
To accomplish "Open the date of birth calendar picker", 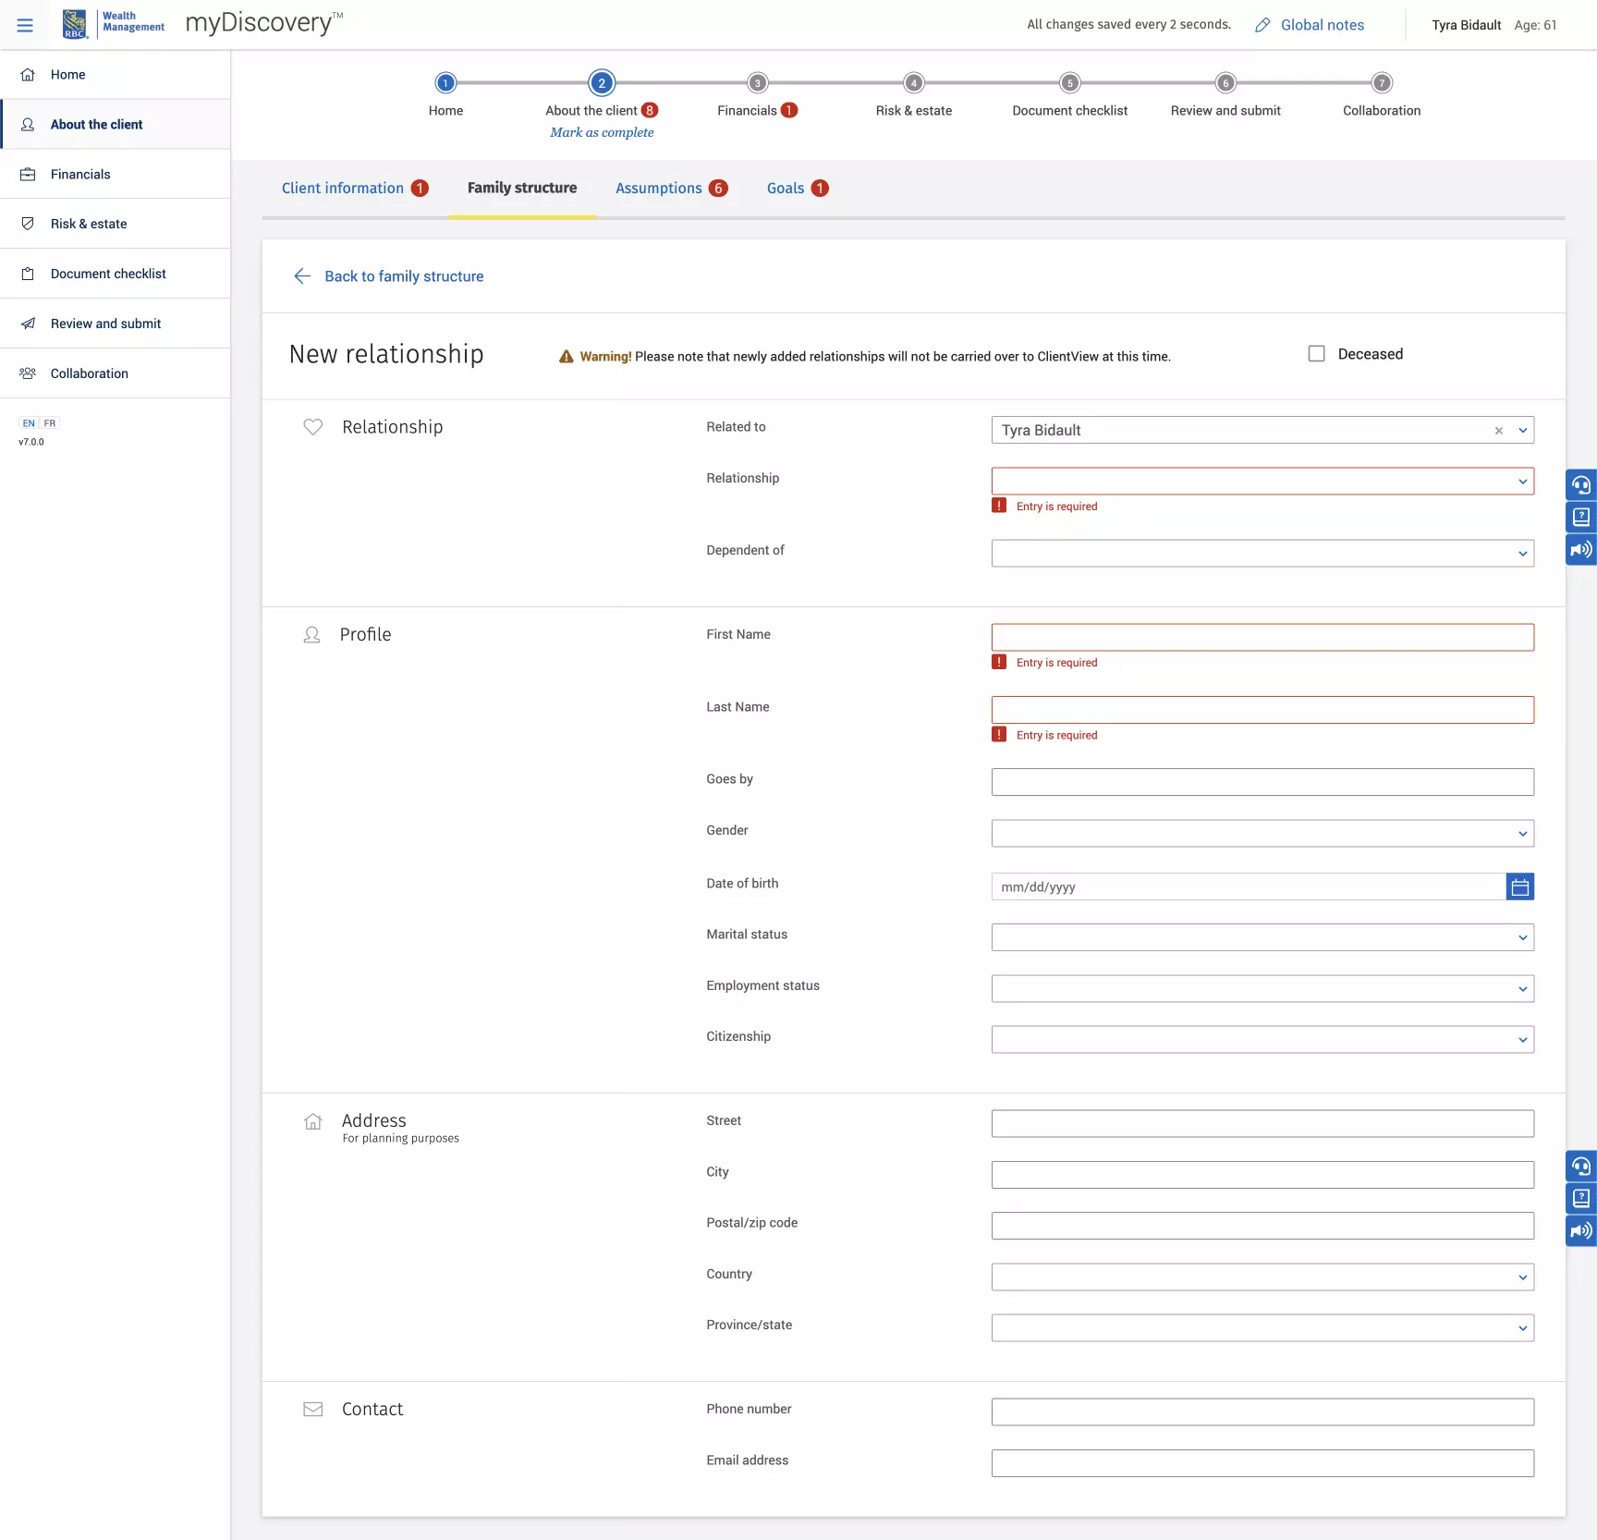I will pos(1520,887).
